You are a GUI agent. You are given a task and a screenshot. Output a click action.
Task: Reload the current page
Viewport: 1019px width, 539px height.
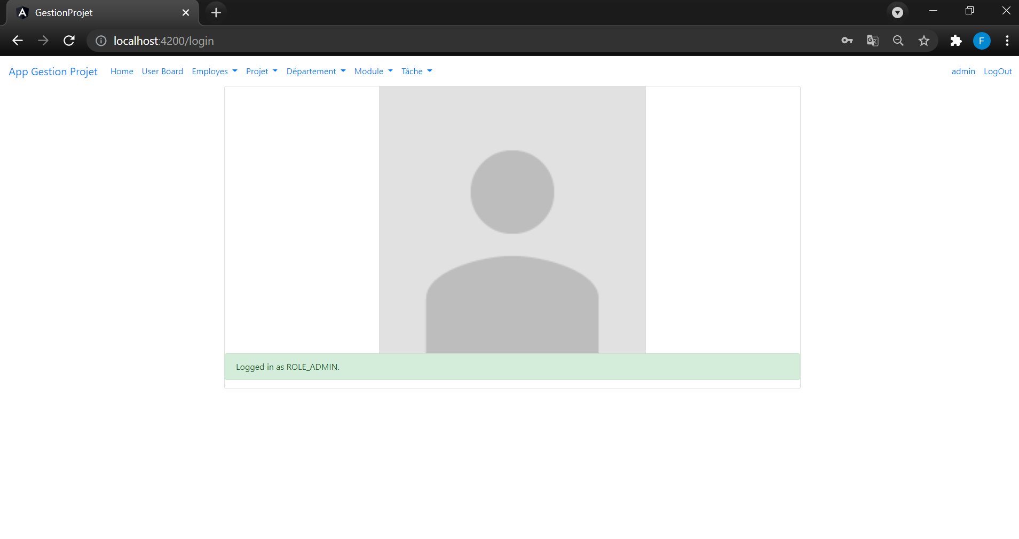point(69,41)
